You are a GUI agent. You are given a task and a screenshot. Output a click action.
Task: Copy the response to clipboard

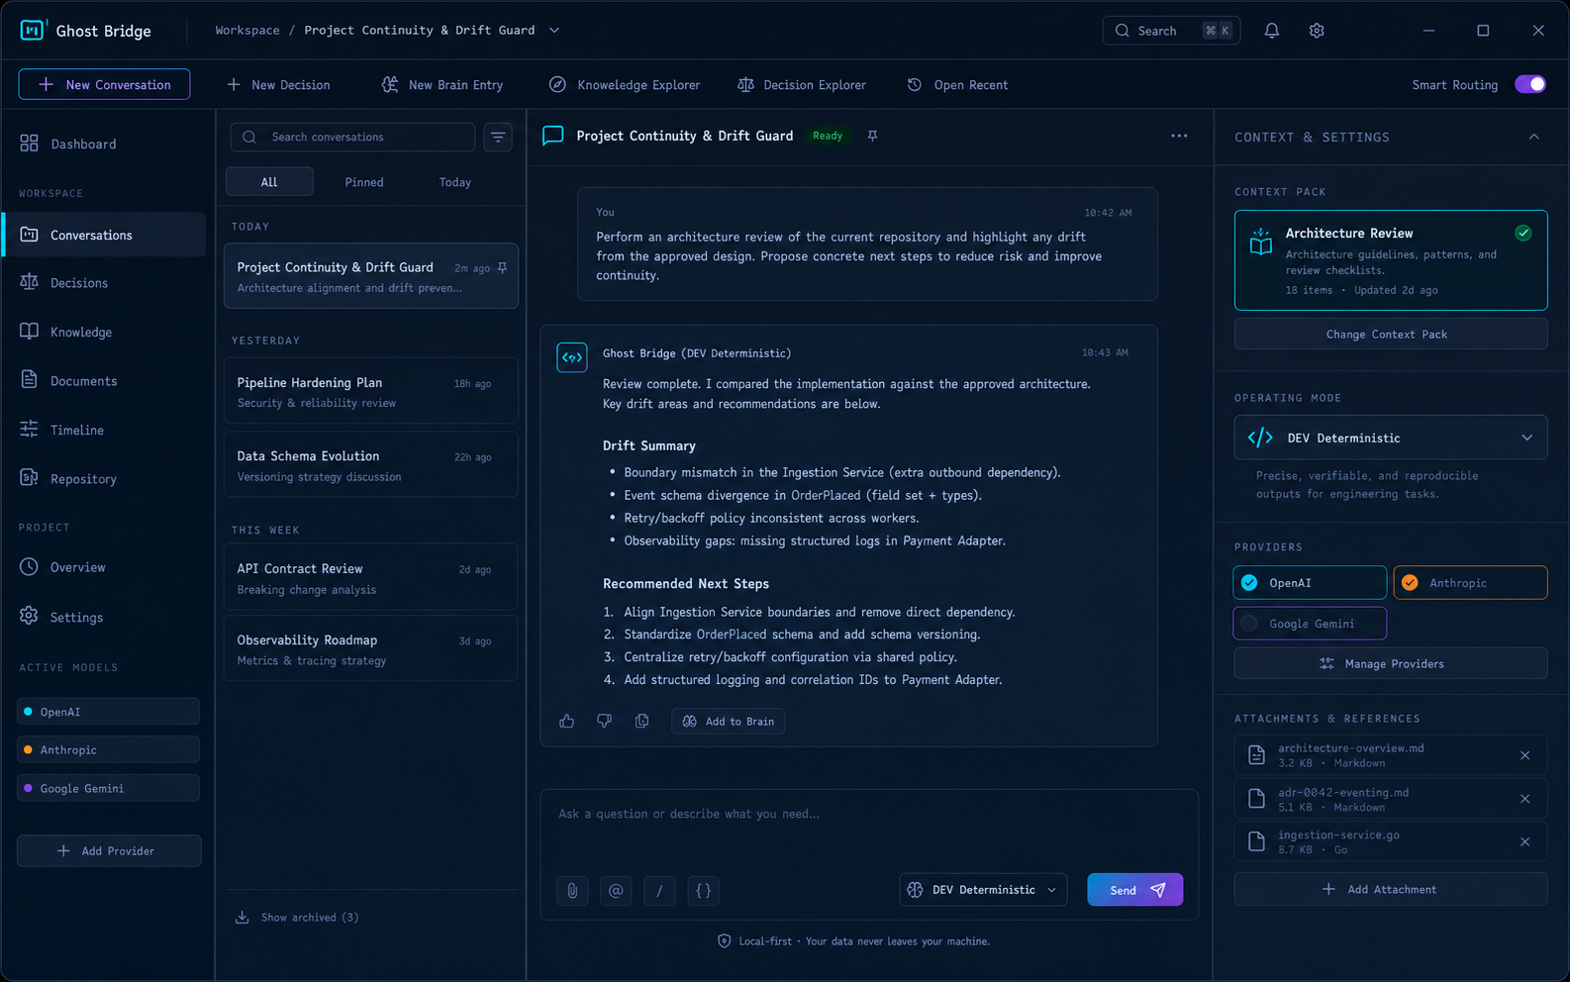641,721
